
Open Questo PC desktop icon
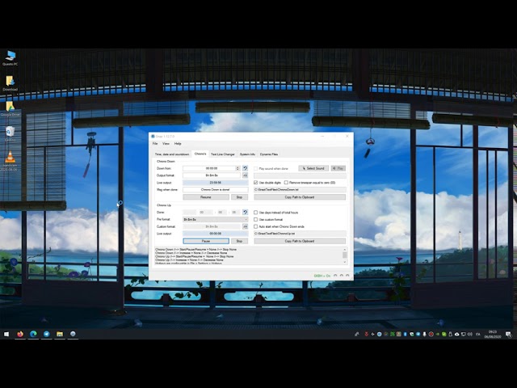(x=10, y=55)
